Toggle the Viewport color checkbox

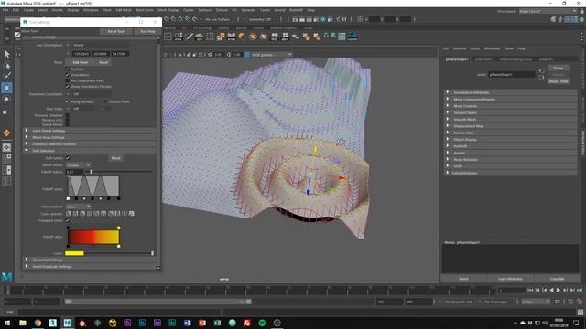(68, 220)
